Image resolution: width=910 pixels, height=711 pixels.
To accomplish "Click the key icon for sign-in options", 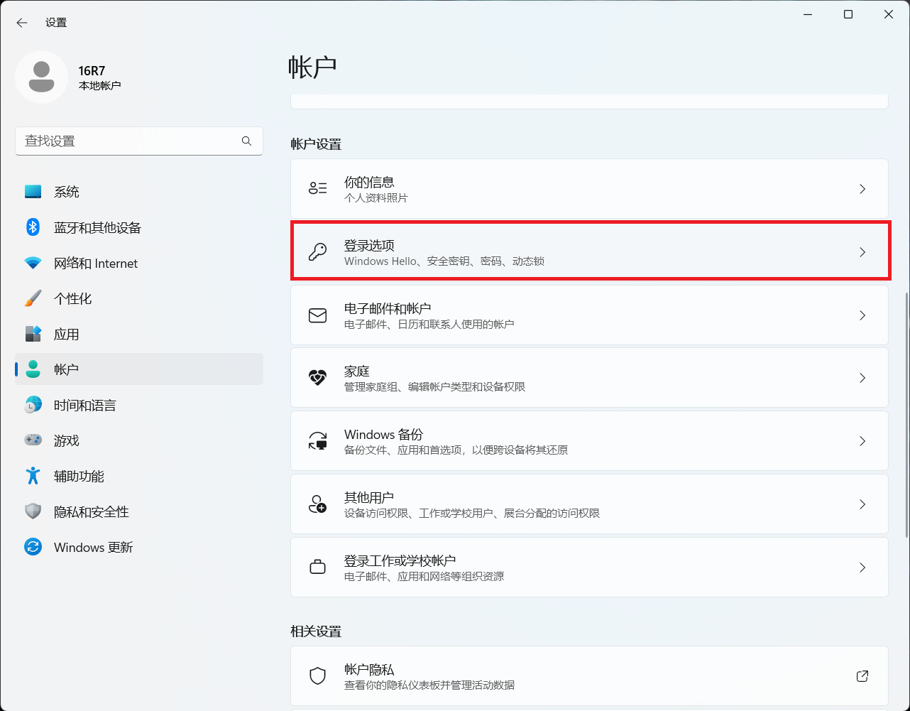I will click(317, 252).
